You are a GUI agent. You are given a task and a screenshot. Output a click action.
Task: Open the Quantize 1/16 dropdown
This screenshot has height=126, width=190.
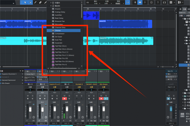[95, 3]
